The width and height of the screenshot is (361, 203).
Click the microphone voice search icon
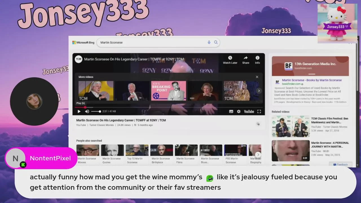pyautogui.click(x=209, y=42)
